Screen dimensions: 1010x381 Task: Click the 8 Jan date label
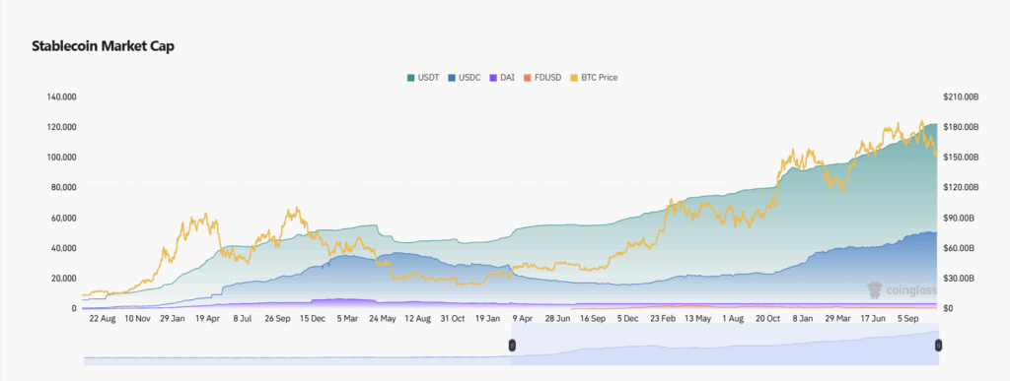pos(803,319)
